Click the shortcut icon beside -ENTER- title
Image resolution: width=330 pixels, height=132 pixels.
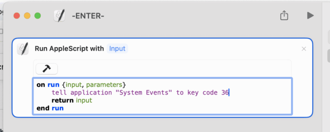tap(59, 16)
